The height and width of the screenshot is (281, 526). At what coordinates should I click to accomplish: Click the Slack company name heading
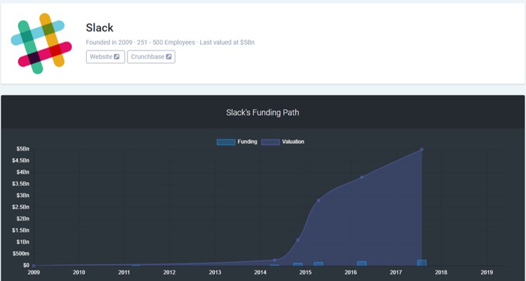pos(99,28)
